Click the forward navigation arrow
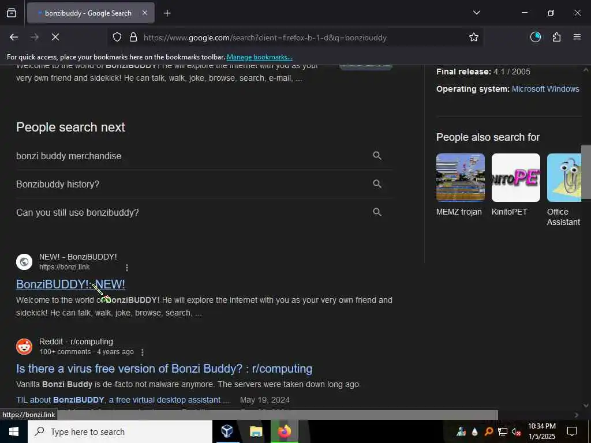591x443 pixels. click(35, 37)
